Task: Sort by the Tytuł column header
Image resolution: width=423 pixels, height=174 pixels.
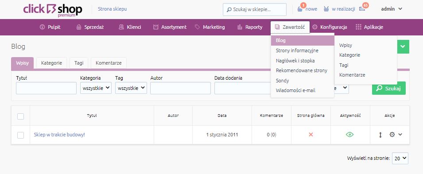Action: [92, 116]
